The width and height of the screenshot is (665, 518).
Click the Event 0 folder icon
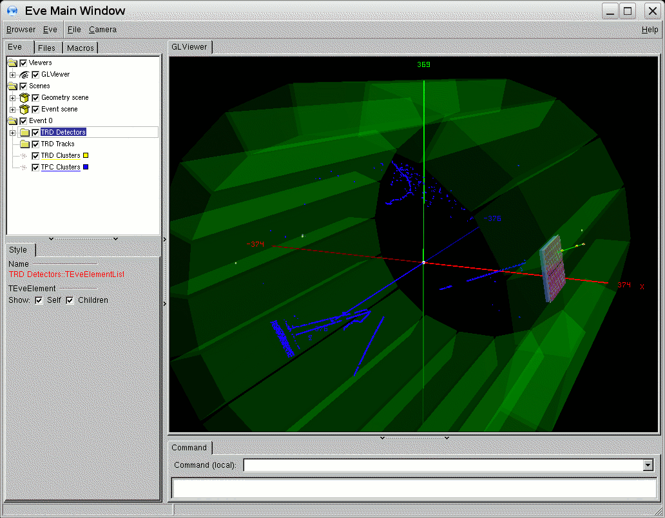[12, 121]
